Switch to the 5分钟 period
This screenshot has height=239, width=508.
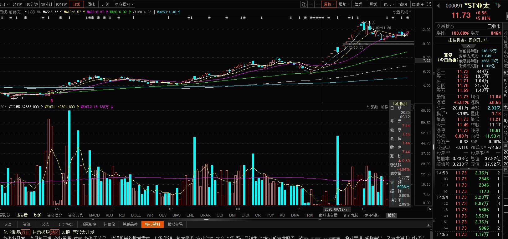coord(17,4)
